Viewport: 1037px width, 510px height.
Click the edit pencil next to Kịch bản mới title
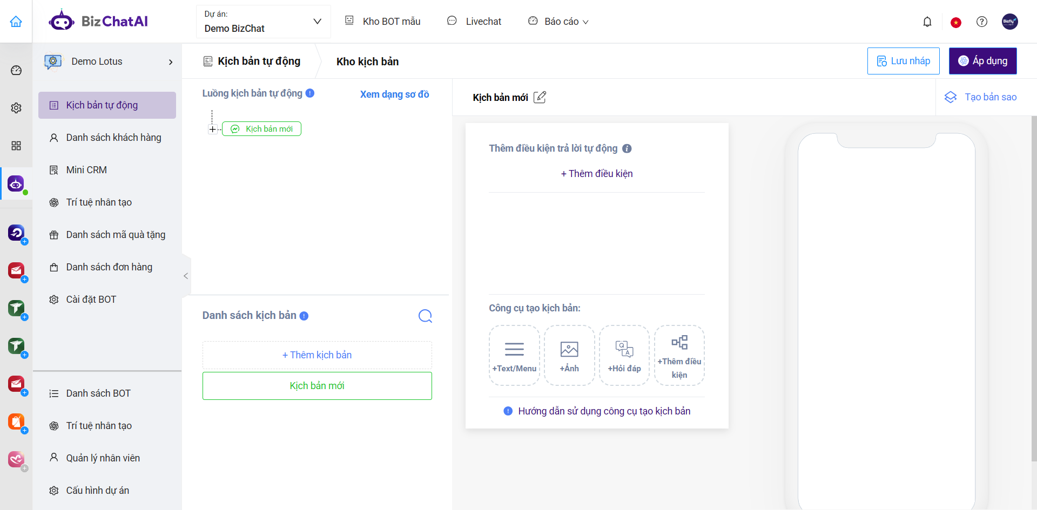[540, 97]
